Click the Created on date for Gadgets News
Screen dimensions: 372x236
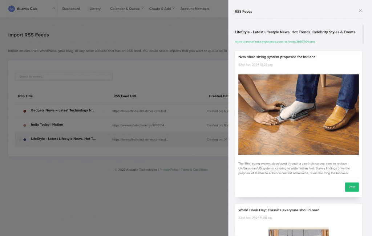(x=217, y=111)
